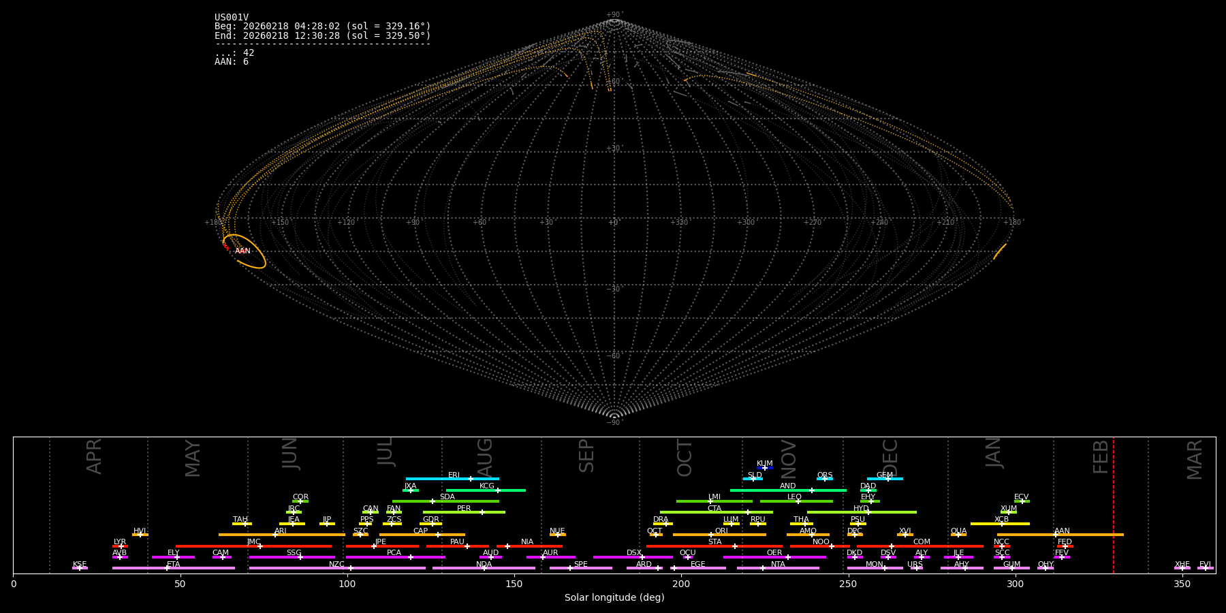Click the KCG shower label
The height and width of the screenshot is (613, 1226).
click(487, 486)
